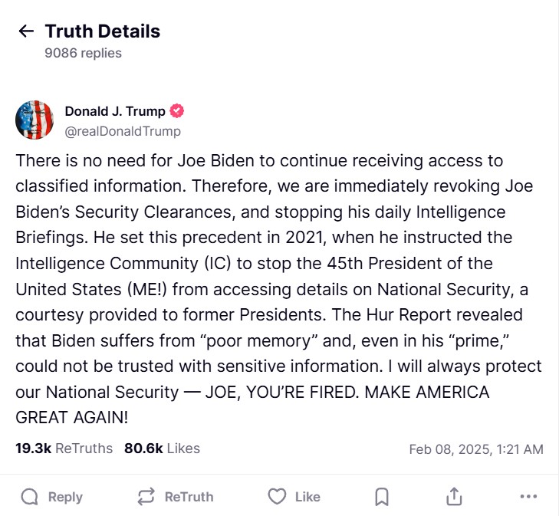Click the Like text label
Image resolution: width=559 pixels, height=516 pixels.
(x=307, y=497)
